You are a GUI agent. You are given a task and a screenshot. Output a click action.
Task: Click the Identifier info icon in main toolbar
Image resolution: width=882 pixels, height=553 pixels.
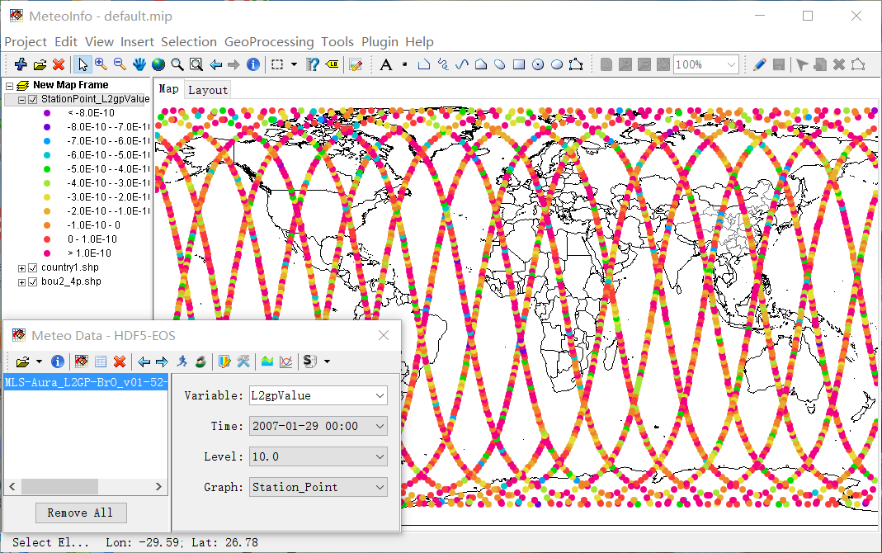click(x=253, y=64)
